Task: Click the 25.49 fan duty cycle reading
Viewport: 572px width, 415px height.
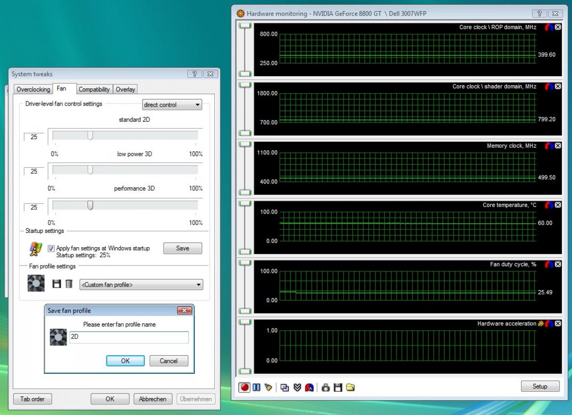Action: 545,292
